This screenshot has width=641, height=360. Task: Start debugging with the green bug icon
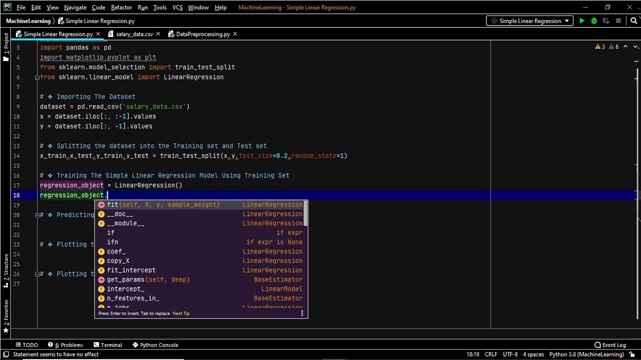point(594,21)
